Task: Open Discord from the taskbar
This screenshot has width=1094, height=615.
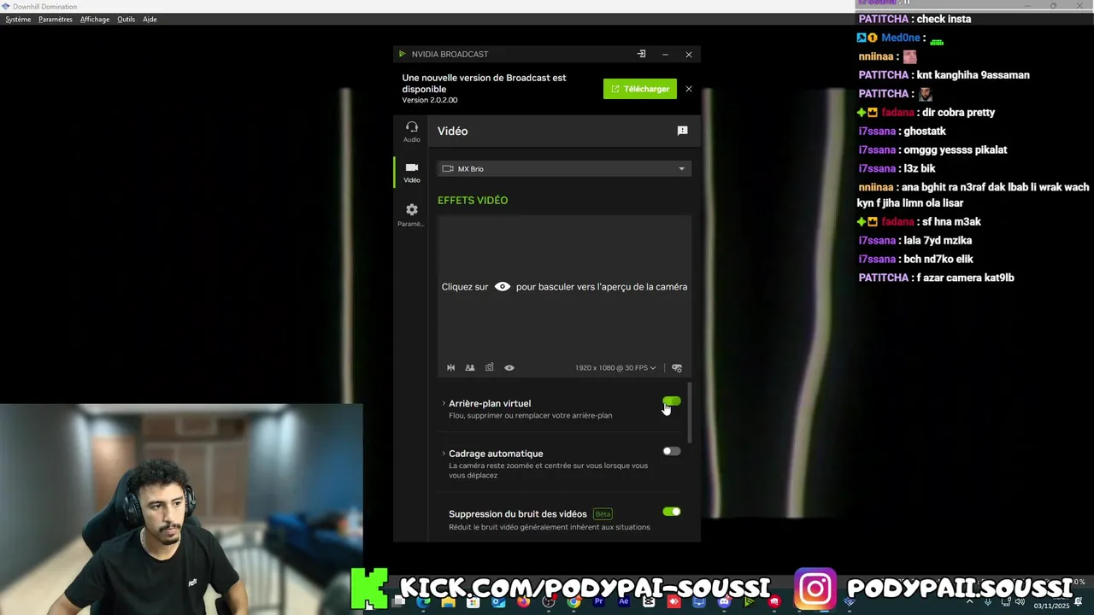Action: [724, 602]
